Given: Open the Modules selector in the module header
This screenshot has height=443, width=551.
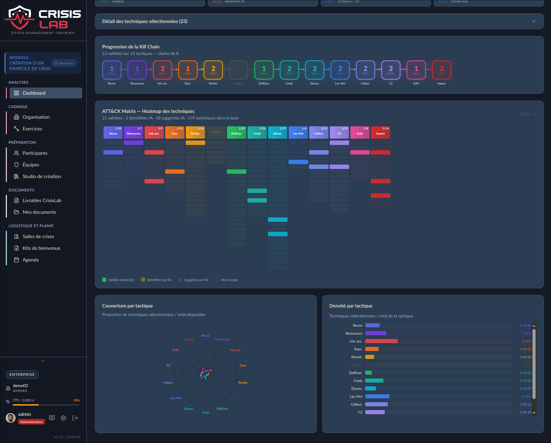Looking at the screenshot, I should point(64,63).
